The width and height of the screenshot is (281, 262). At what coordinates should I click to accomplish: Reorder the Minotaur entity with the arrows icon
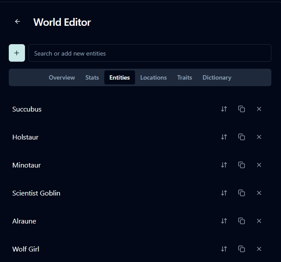224,165
